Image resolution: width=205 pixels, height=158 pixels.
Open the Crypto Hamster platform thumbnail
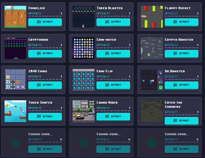pos(152,48)
